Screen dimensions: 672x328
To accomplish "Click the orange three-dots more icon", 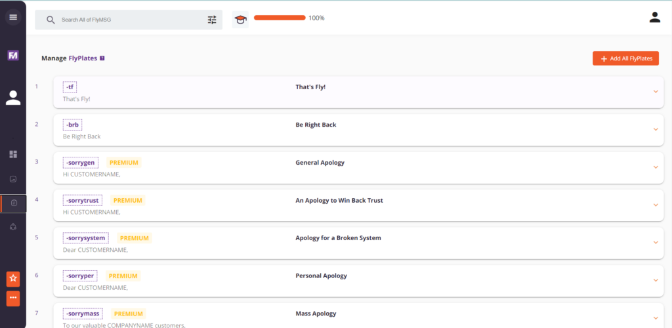I will 13,299.
